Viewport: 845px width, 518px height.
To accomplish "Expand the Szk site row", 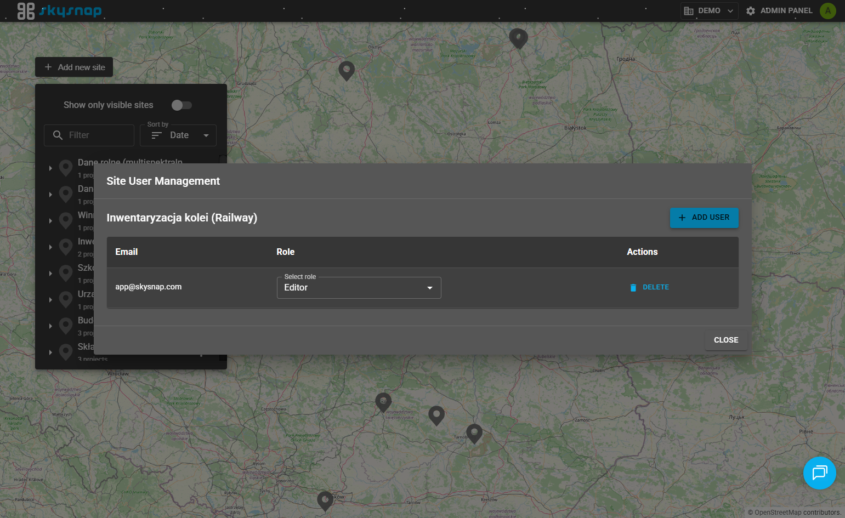I will click(50, 274).
